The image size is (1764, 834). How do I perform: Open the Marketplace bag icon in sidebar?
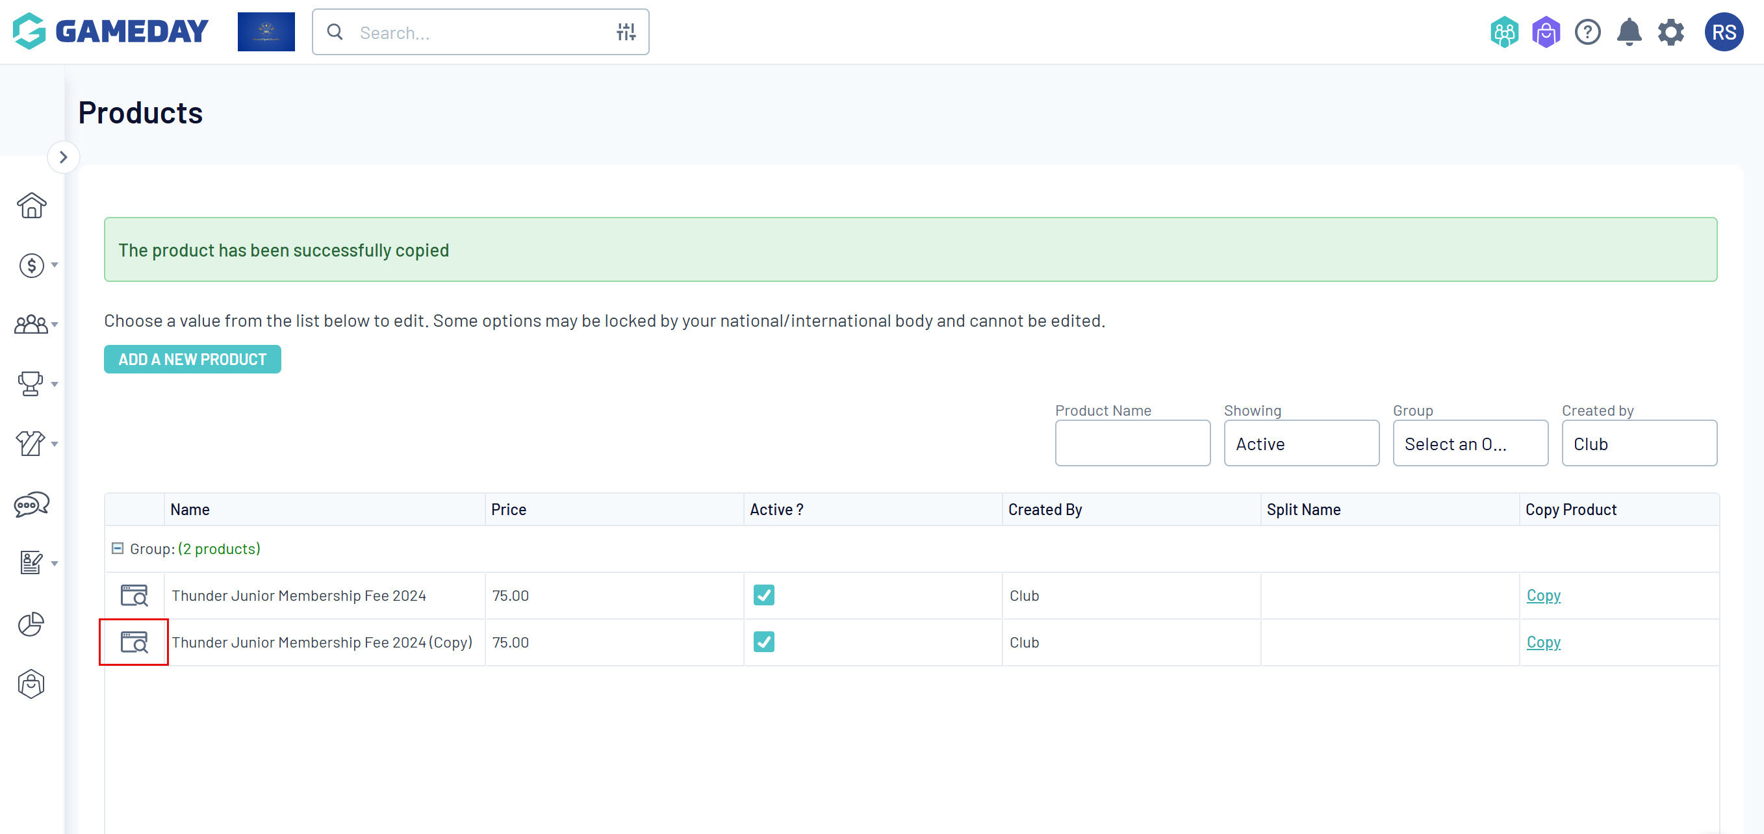[31, 683]
